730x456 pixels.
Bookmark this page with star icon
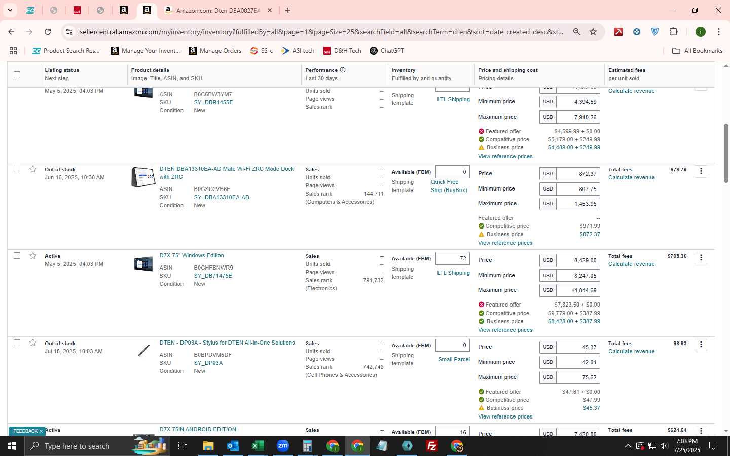tap(593, 32)
